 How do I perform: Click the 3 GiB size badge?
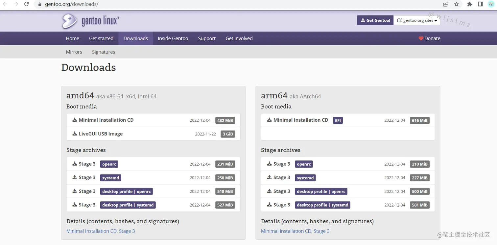pyautogui.click(x=228, y=134)
